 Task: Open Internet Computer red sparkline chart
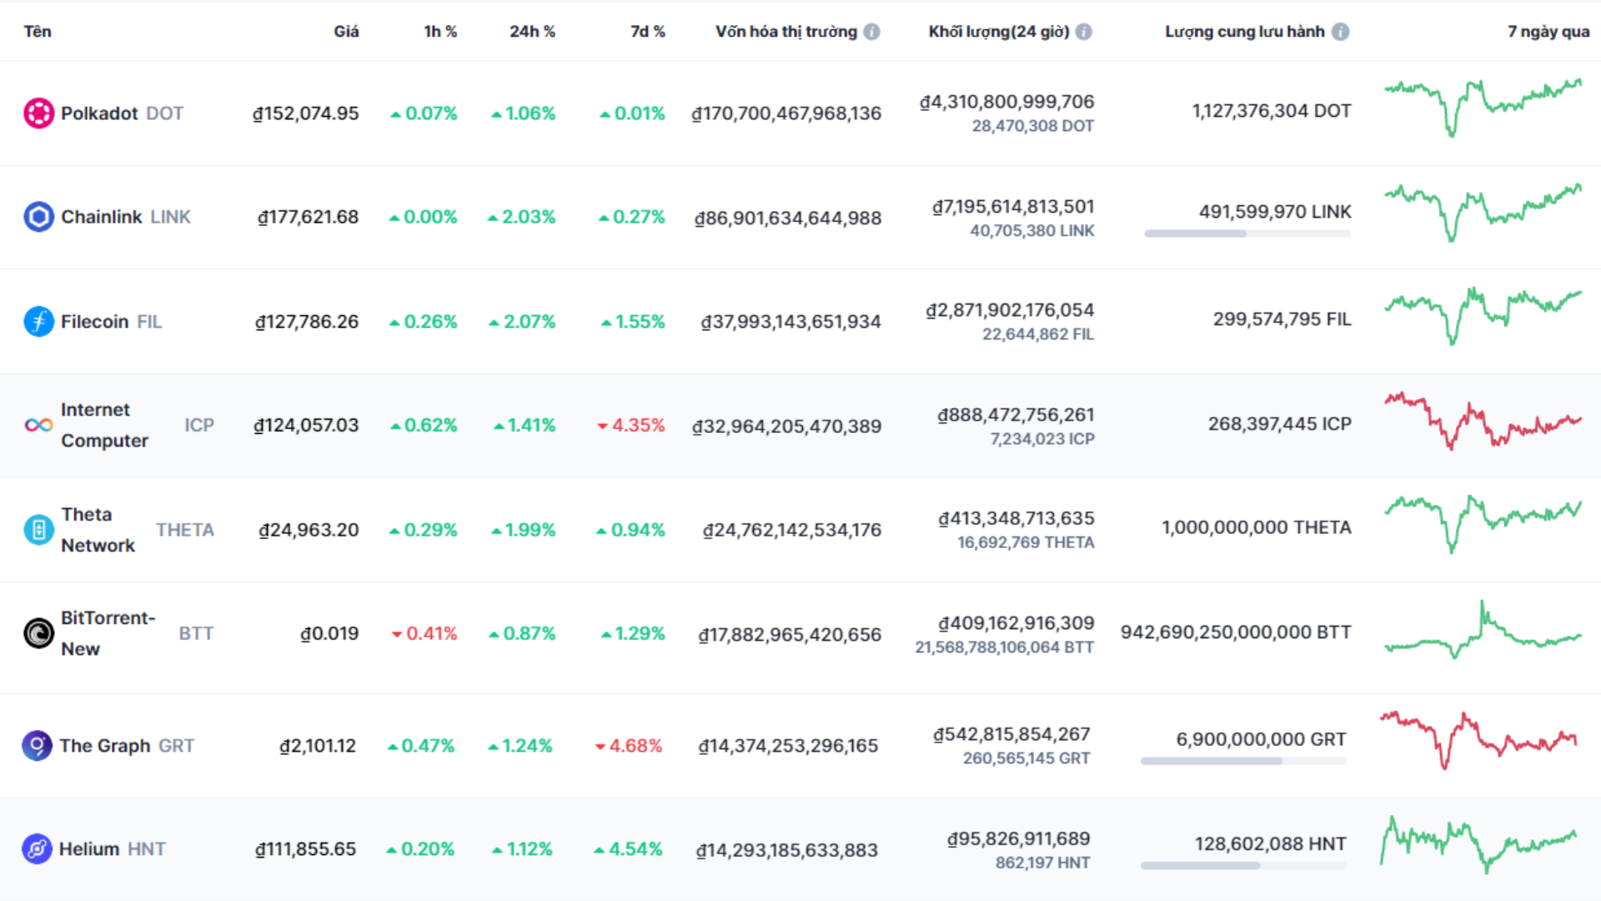click(x=1483, y=421)
